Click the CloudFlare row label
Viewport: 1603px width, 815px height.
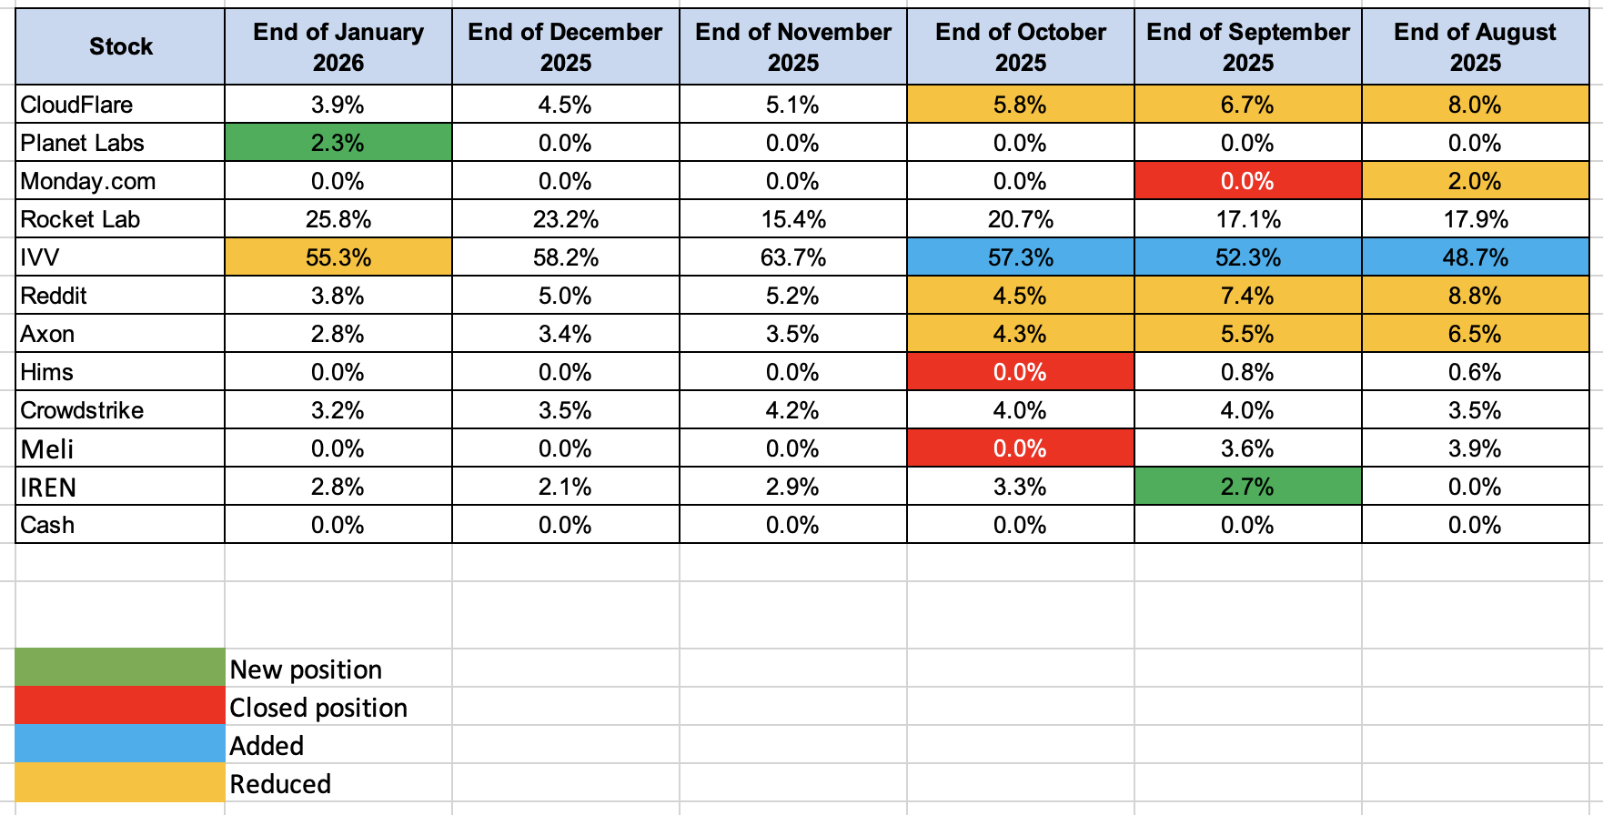click(77, 105)
